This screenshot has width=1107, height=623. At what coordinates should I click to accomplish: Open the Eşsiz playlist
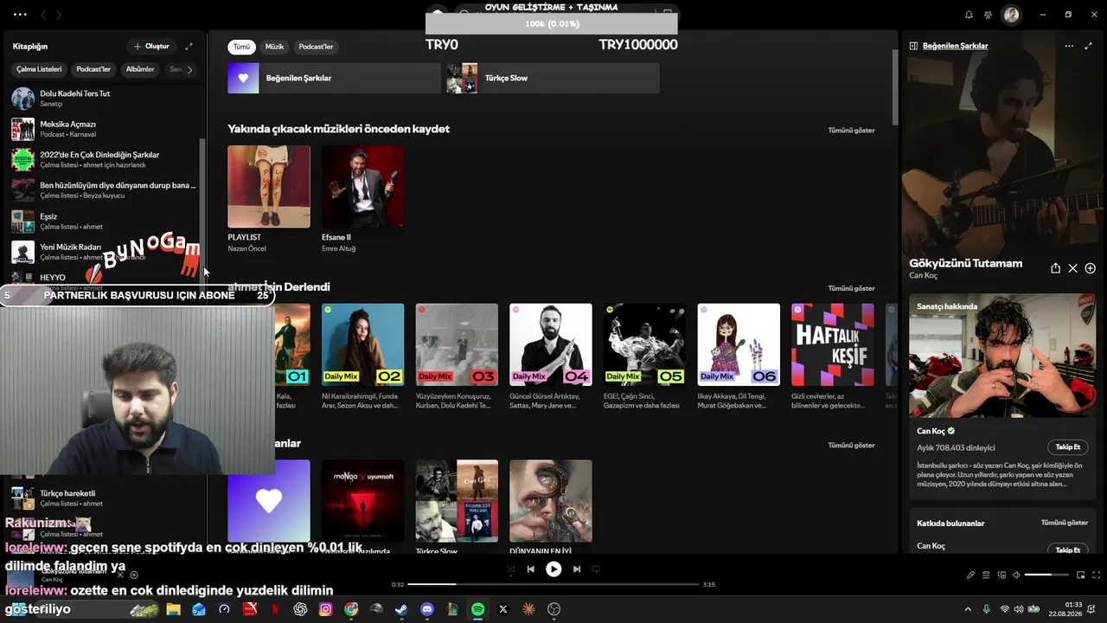click(x=104, y=221)
